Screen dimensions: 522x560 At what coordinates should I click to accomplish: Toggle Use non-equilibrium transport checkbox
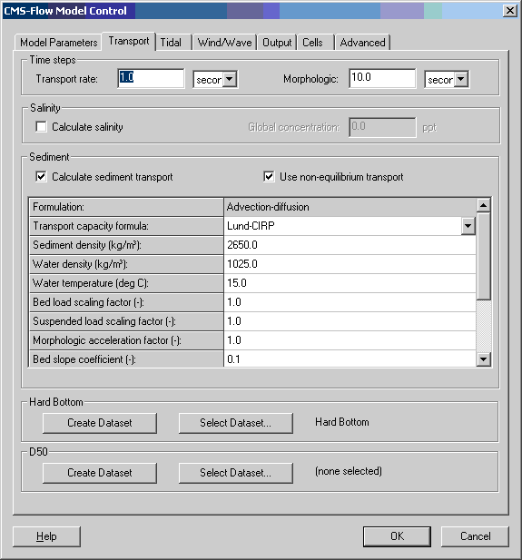pos(269,176)
